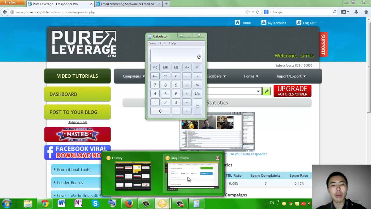Open Skype from the taskbar
The image size is (371, 209).
pyautogui.click(x=95, y=203)
